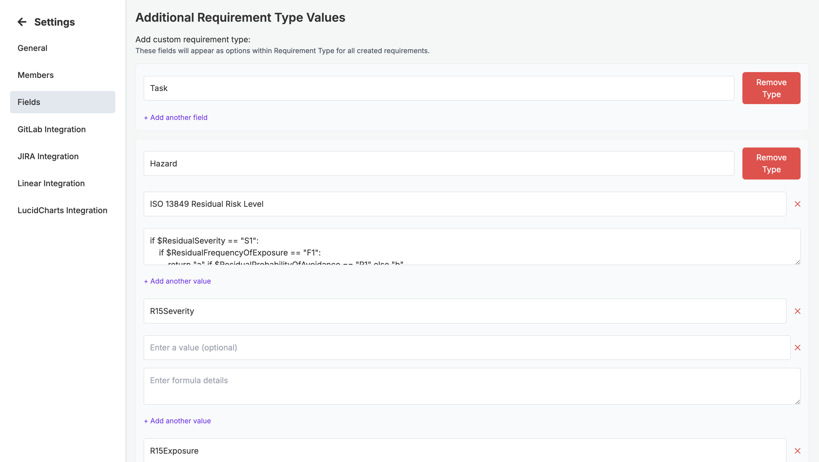This screenshot has width=819, height=462.
Task: Click the back arrow next to Settings
Action: click(22, 22)
